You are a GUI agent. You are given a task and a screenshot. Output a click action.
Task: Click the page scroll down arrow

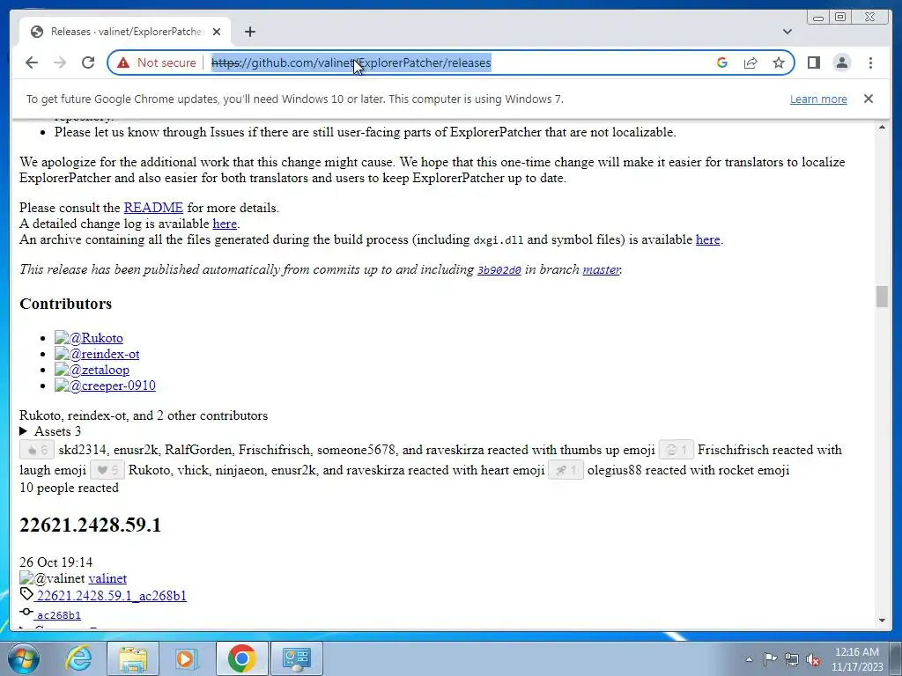tap(882, 621)
